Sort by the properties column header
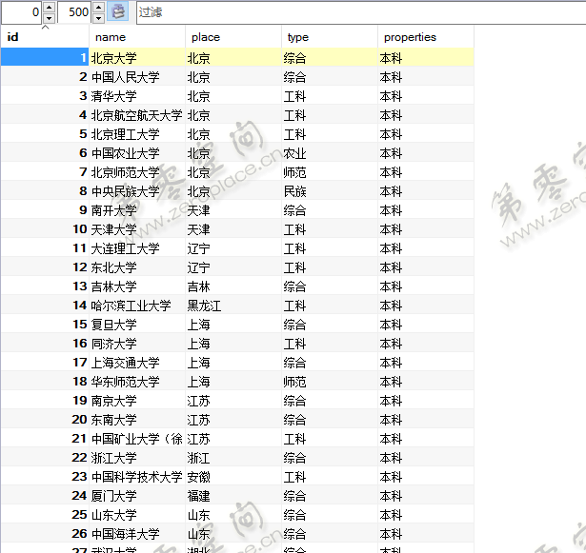This screenshot has width=586, height=553. [426, 37]
